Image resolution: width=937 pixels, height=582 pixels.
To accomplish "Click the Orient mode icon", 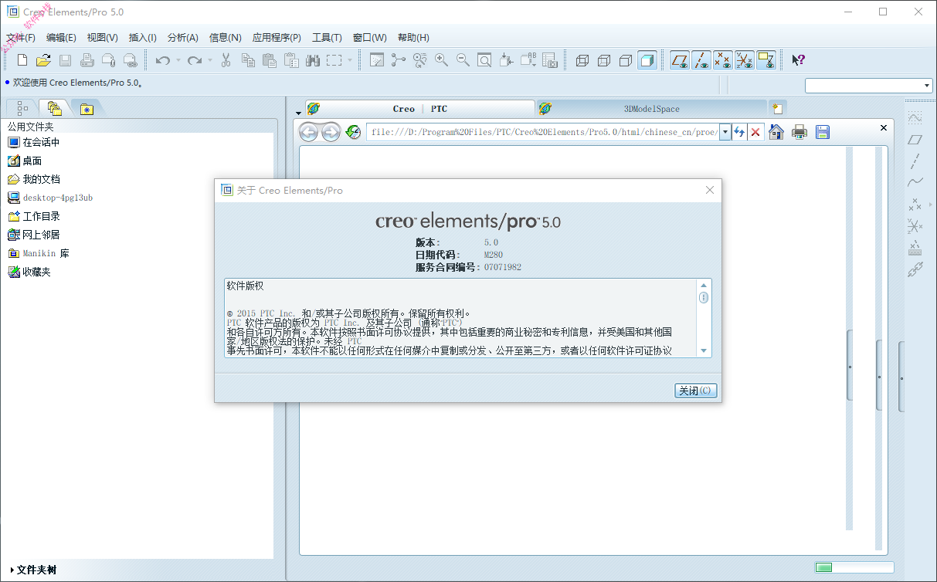I will [x=420, y=60].
